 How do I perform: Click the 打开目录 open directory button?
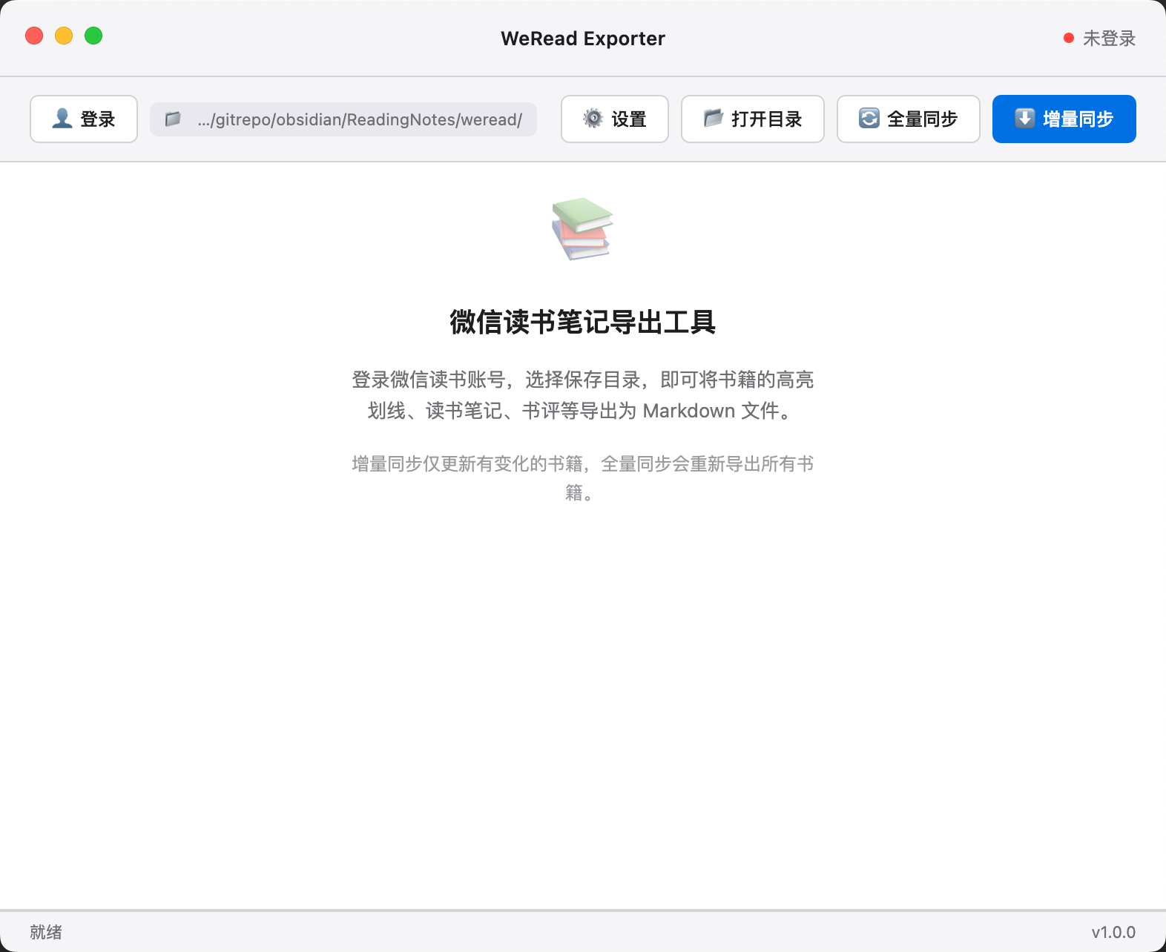click(x=753, y=119)
